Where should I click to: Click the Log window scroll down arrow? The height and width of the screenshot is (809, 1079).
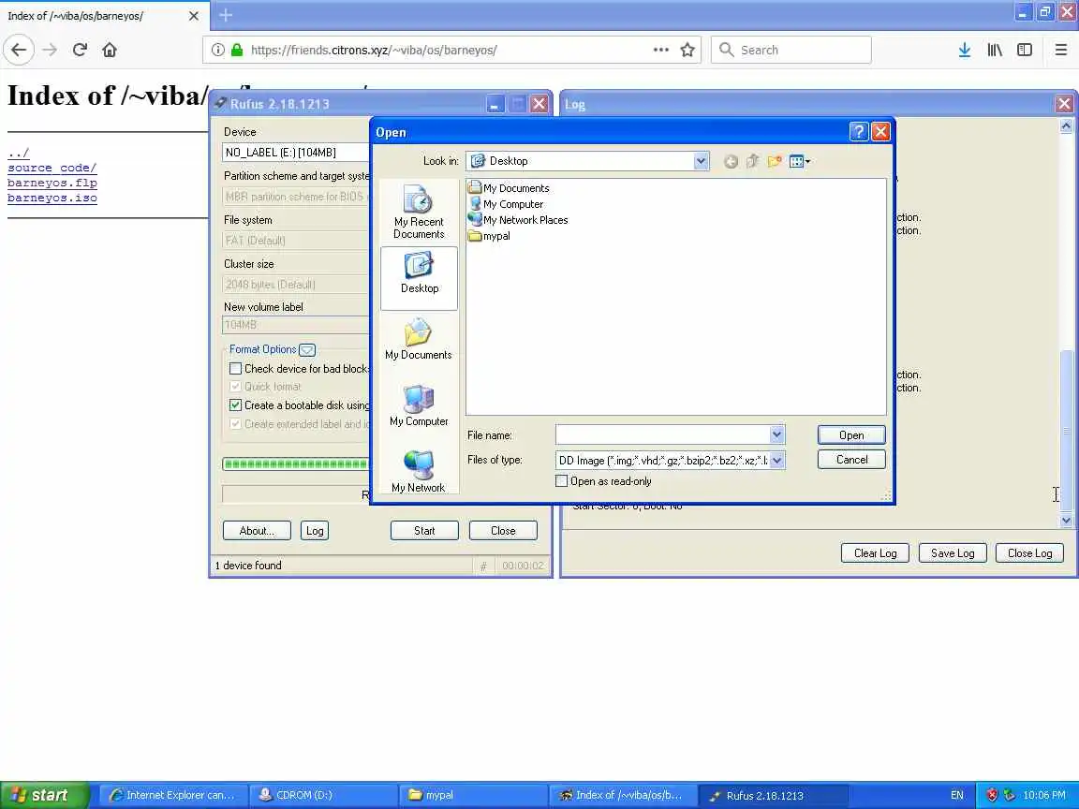pos(1066,520)
